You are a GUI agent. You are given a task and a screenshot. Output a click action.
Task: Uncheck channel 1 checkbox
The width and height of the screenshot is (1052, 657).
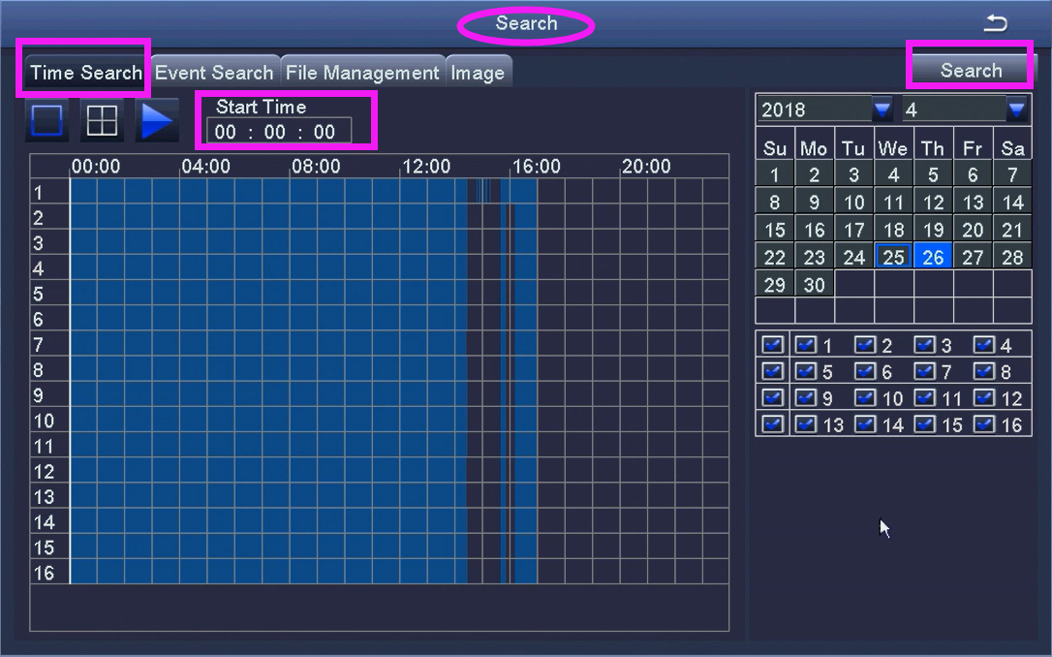coord(805,345)
